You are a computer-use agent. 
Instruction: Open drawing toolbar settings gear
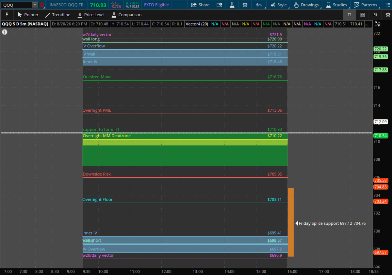(x=388, y=15)
